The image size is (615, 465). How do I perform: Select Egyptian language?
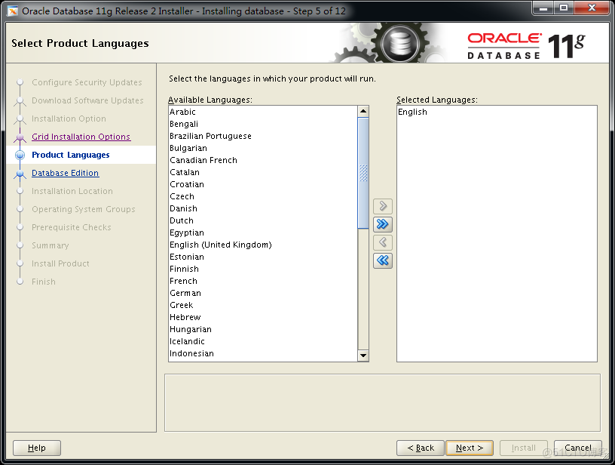263,232
